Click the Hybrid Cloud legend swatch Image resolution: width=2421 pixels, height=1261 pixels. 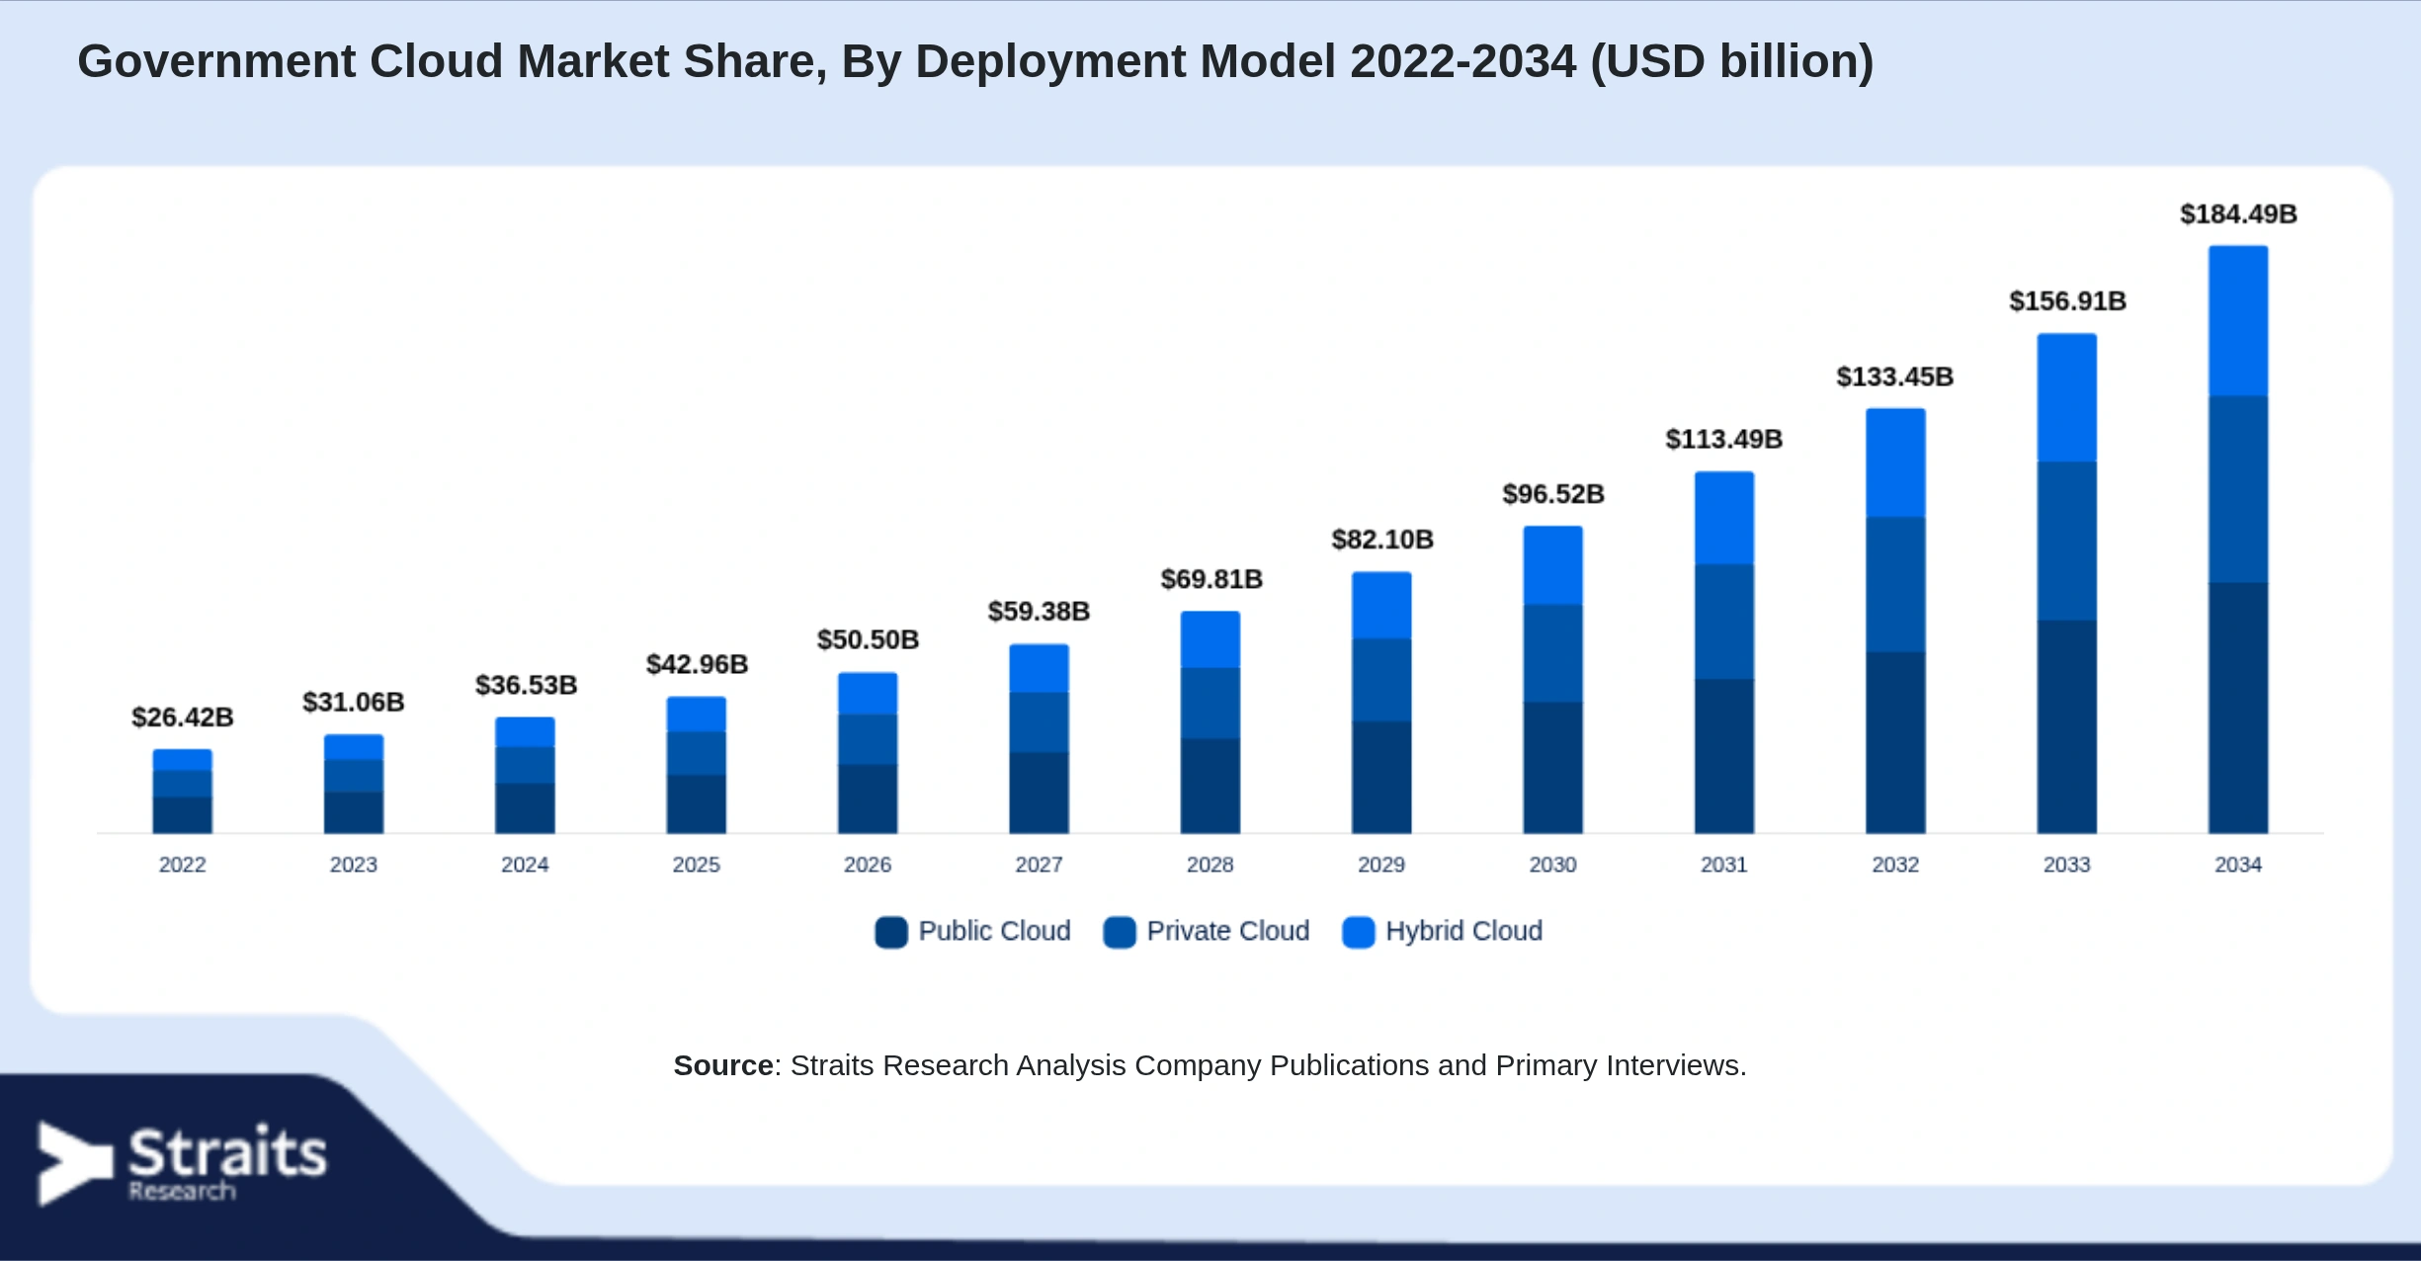pos(1359,932)
